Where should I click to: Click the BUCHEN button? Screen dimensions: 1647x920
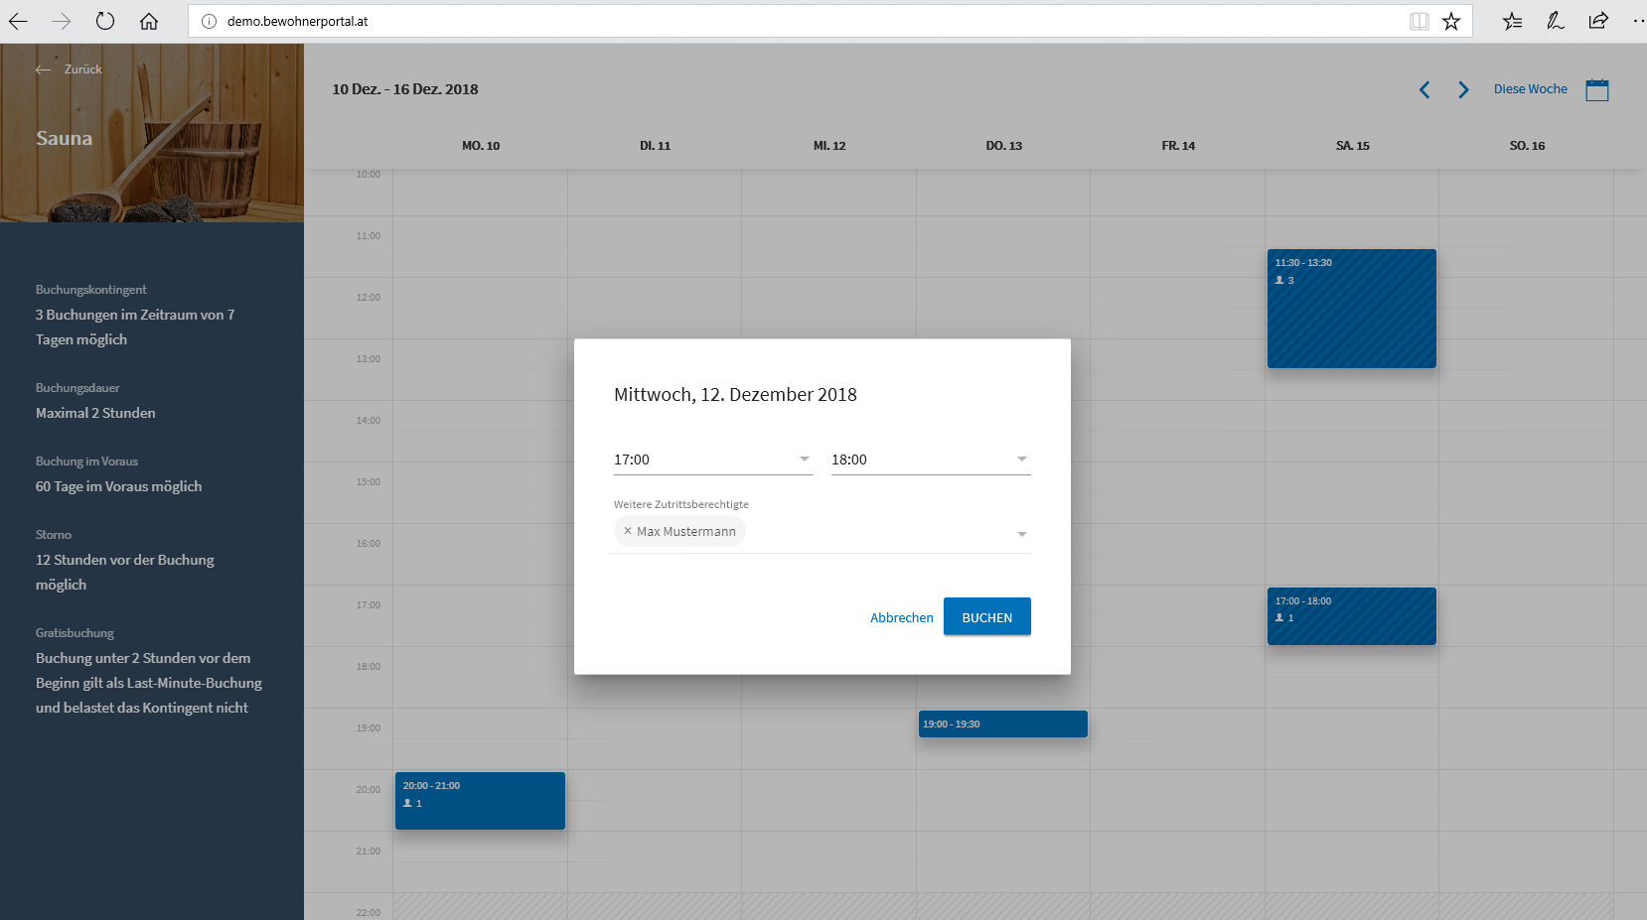pos(986,617)
